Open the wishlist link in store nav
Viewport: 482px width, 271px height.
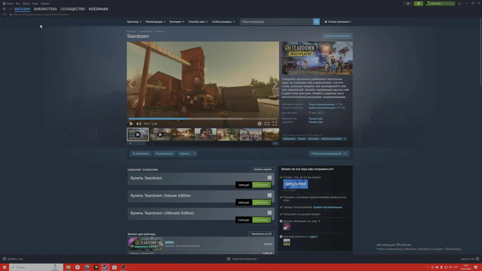click(x=338, y=21)
